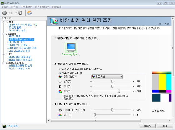Open the 시스템 정보 link
This screenshot has width=175, height=130.
tap(12, 126)
